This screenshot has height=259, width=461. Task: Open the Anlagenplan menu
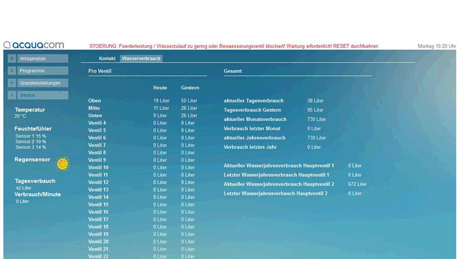click(42, 59)
